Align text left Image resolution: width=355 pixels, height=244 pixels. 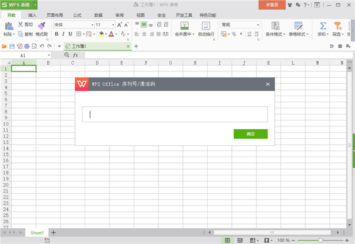(x=137, y=34)
